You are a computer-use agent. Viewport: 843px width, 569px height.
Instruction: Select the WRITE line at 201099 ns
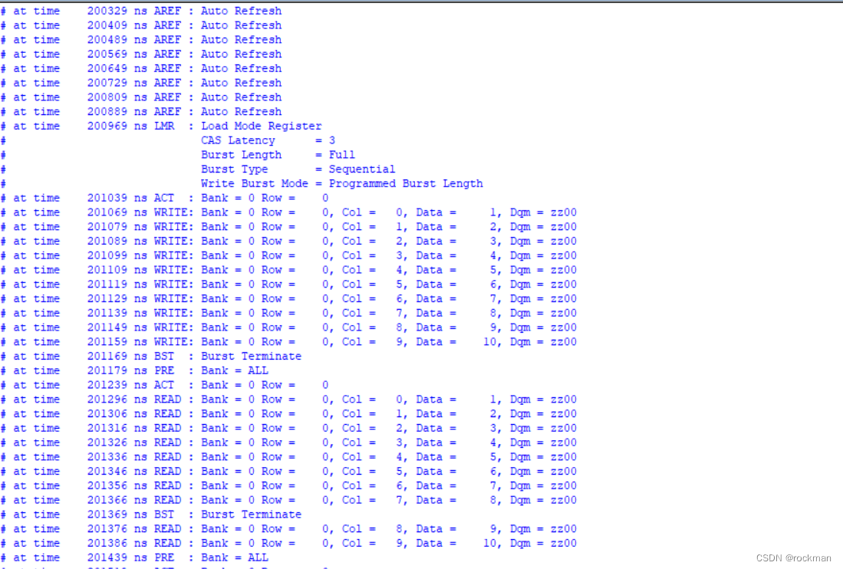pos(288,256)
